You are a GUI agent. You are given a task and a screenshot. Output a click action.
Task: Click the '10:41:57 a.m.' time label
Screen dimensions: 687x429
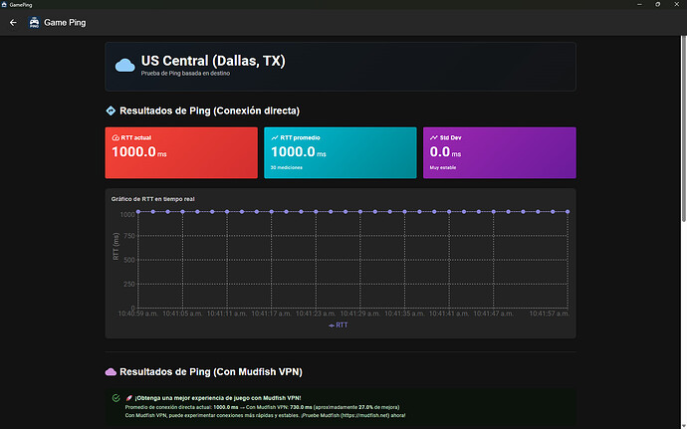(549, 314)
